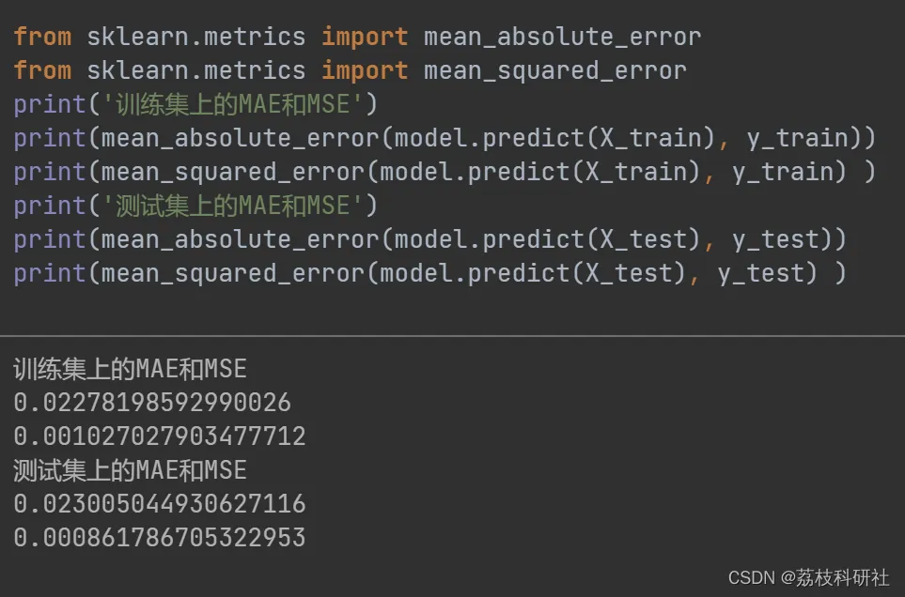Click the mean_absolute_error import name
The width and height of the screenshot is (905, 597).
pyautogui.click(x=562, y=37)
